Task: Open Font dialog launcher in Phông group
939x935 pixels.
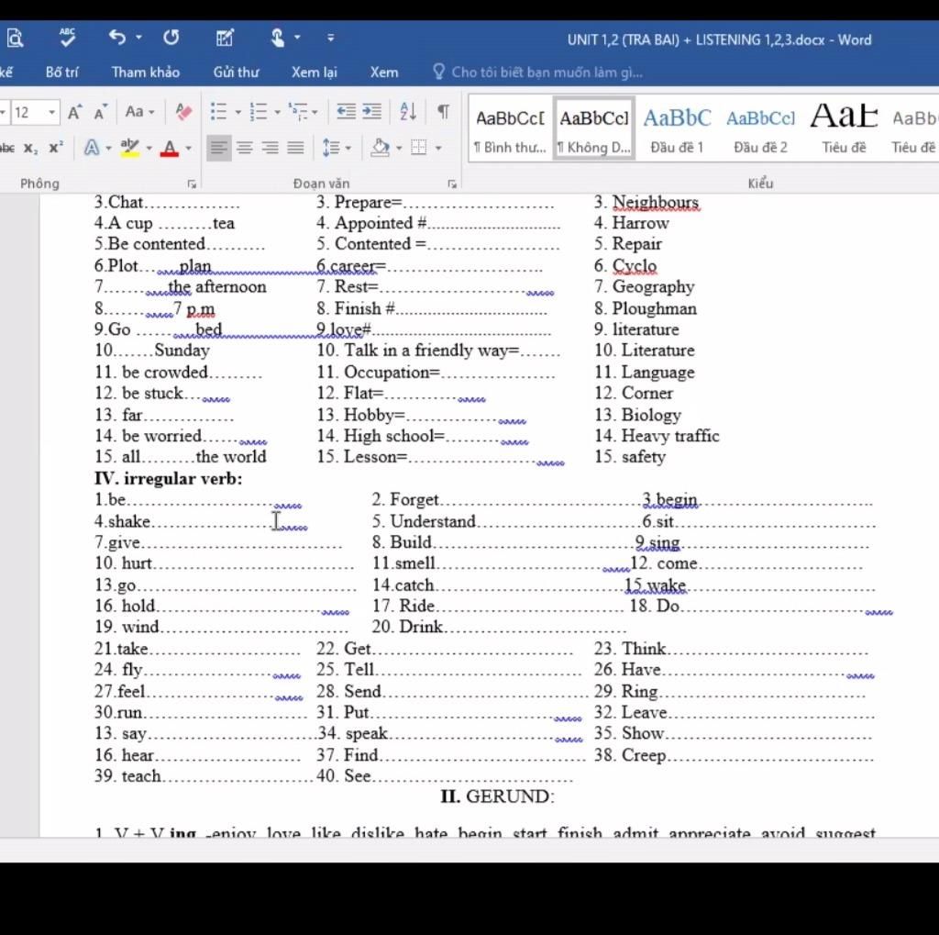Action: coord(192,184)
